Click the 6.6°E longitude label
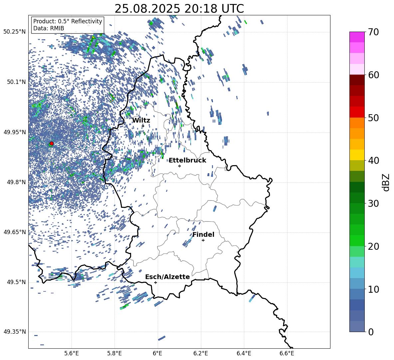 [x=287, y=354]
